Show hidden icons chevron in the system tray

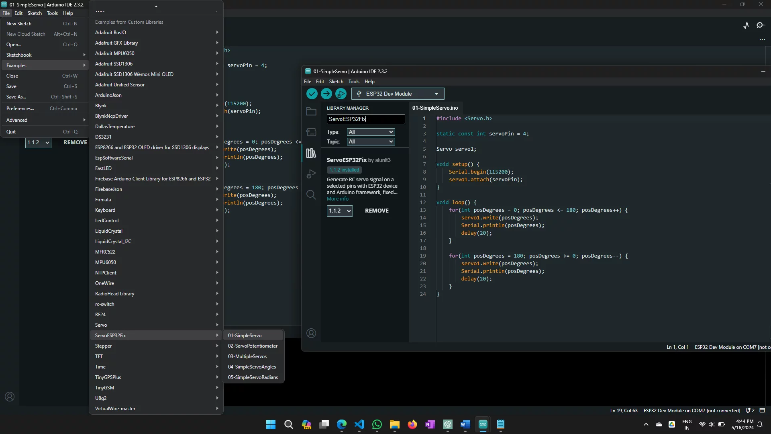point(646,424)
